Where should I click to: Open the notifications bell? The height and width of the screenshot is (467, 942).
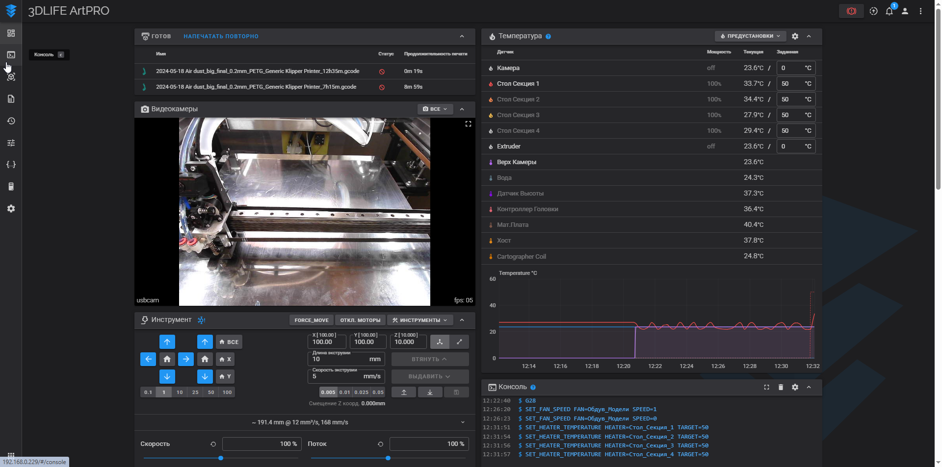coord(889,11)
